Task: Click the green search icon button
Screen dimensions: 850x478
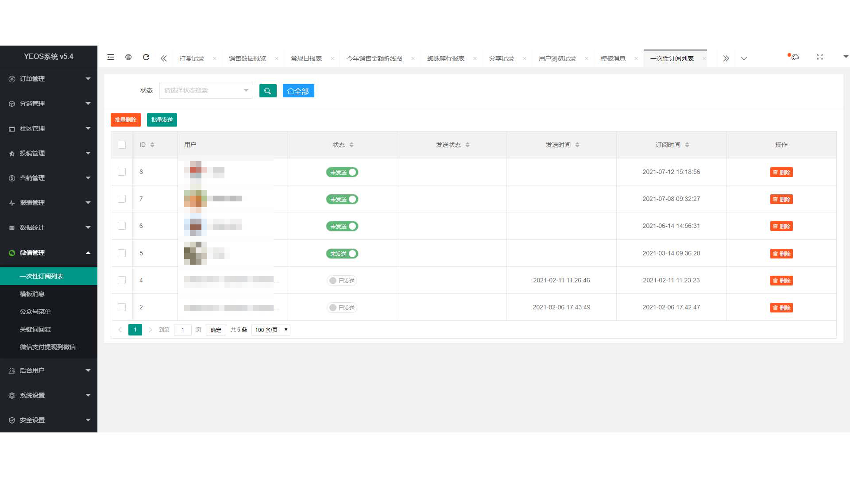Action: [x=268, y=91]
